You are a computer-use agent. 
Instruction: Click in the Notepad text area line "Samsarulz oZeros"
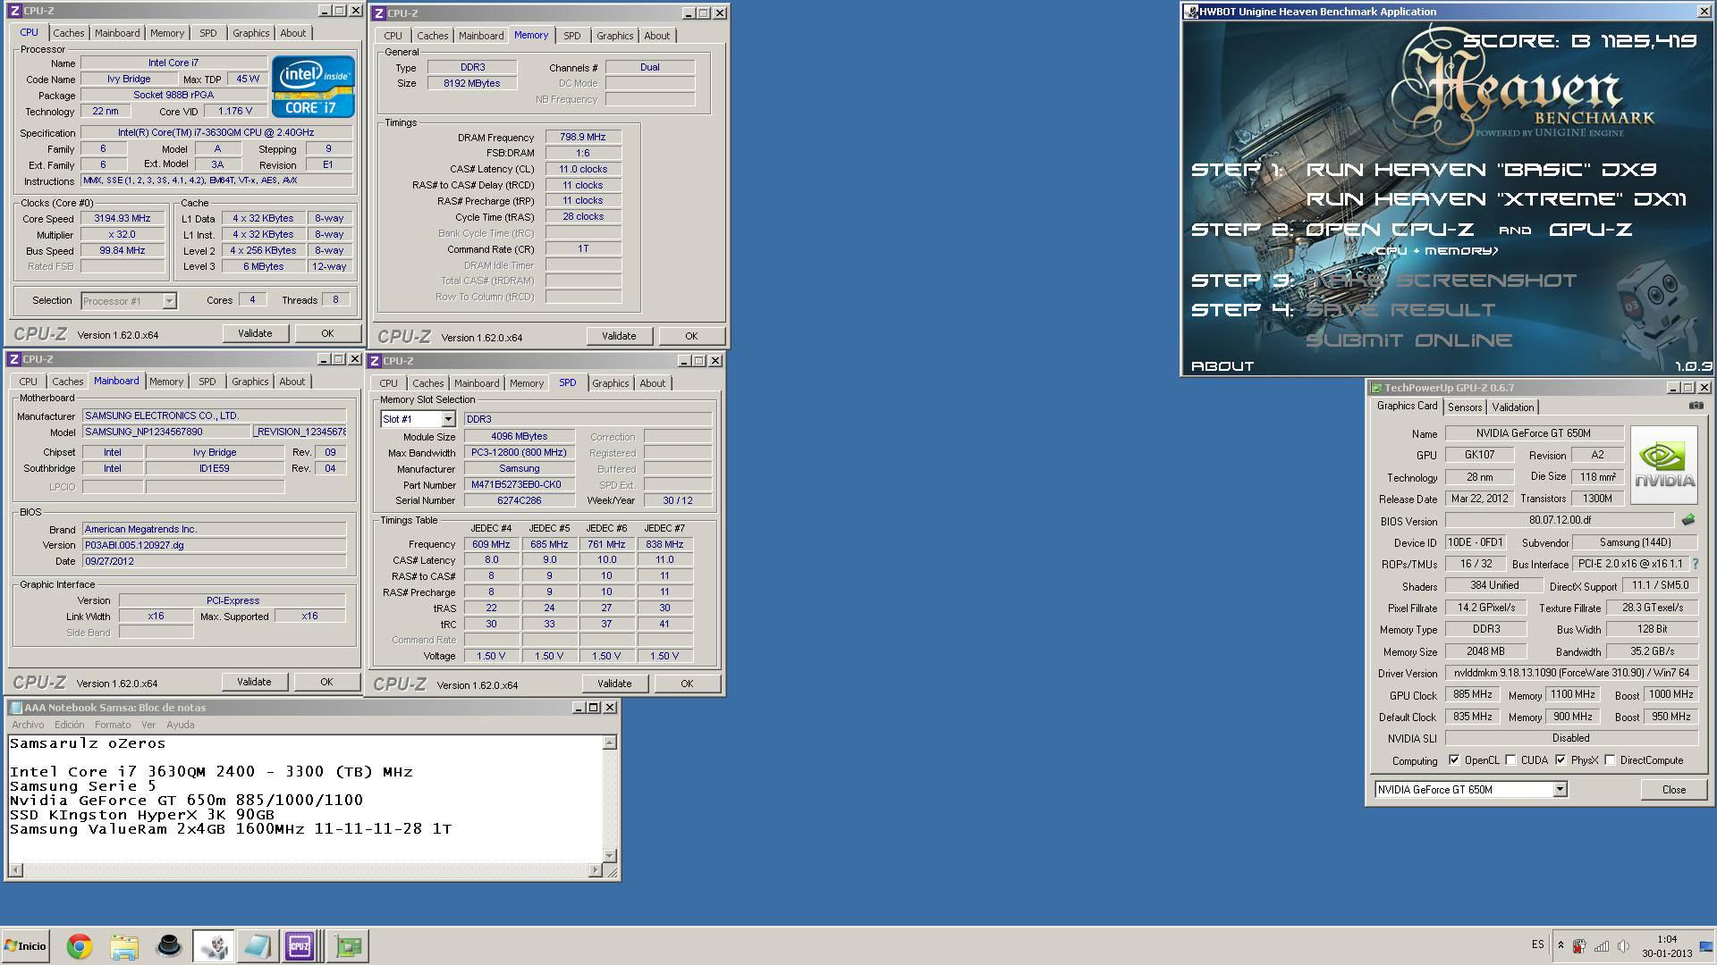[88, 743]
